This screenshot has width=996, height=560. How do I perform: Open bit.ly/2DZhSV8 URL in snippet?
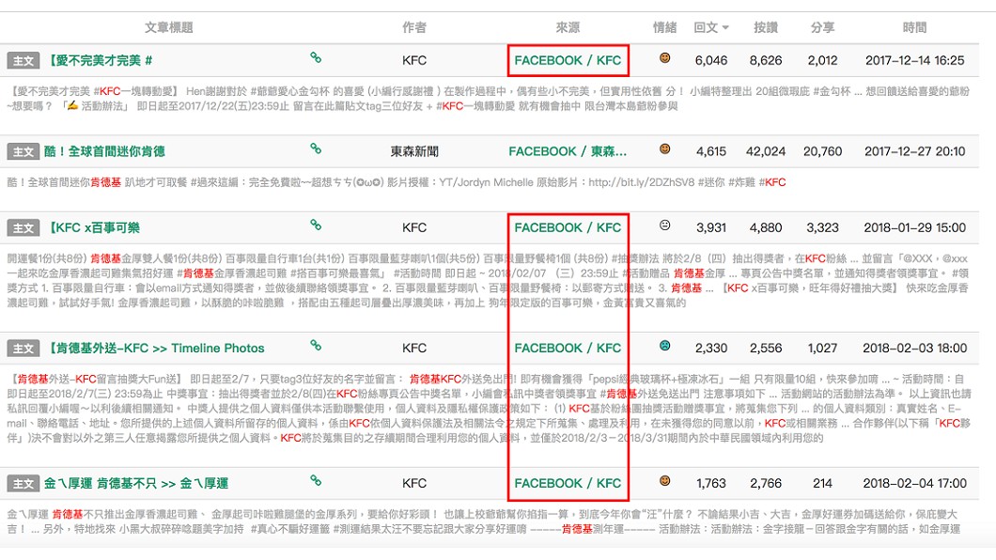pos(642,183)
